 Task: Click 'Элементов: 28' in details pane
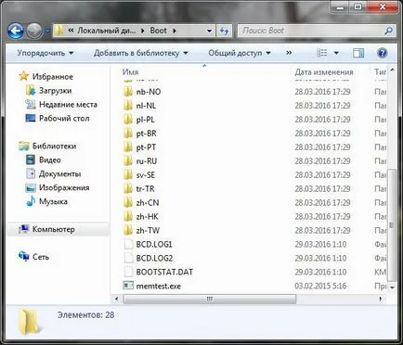85,315
